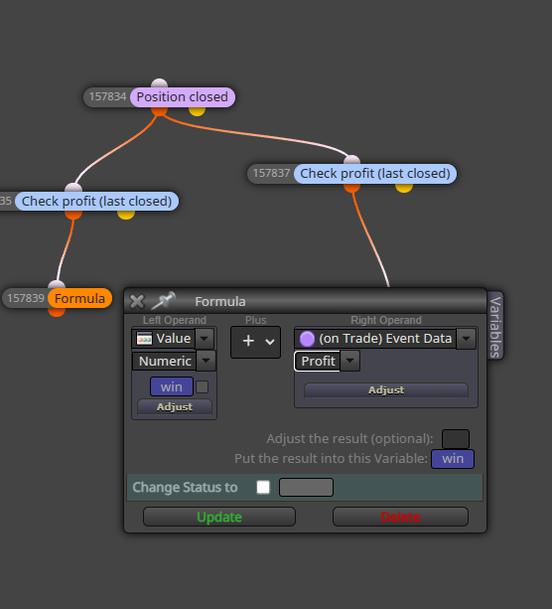Expand the Numeric dropdown arrow
552x609 pixels.
click(x=206, y=361)
